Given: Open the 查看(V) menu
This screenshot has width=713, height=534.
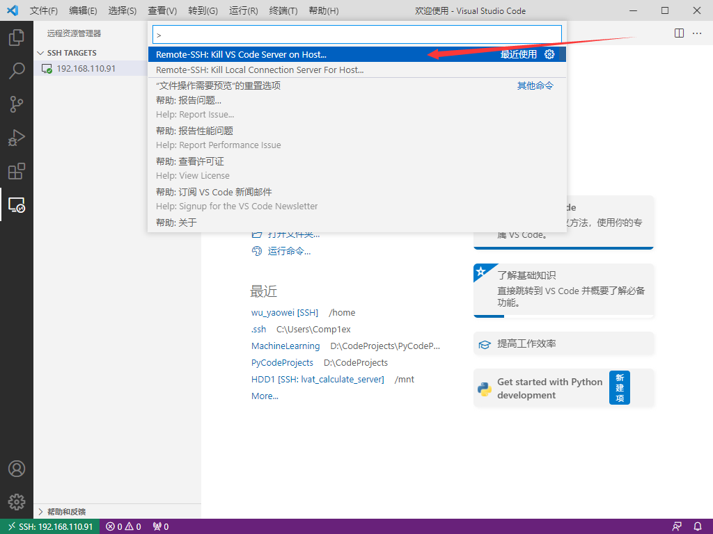Looking at the screenshot, I should [162, 11].
